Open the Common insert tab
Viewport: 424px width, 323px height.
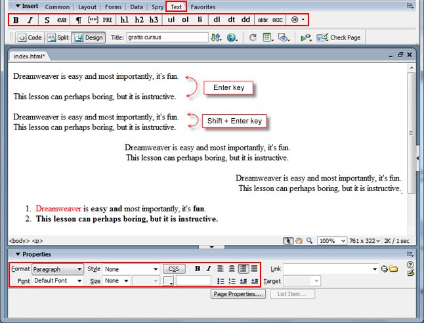pos(57,7)
